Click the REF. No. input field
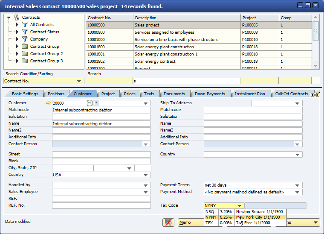 click(101, 206)
